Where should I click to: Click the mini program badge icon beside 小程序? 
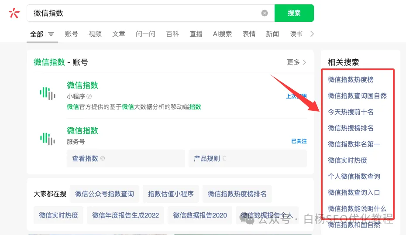pyautogui.click(x=89, y=96)
